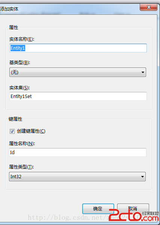This screenshot has height=225, width=160.
Task: Click the 实体名称 field containing Entity1
Action: 78,48
